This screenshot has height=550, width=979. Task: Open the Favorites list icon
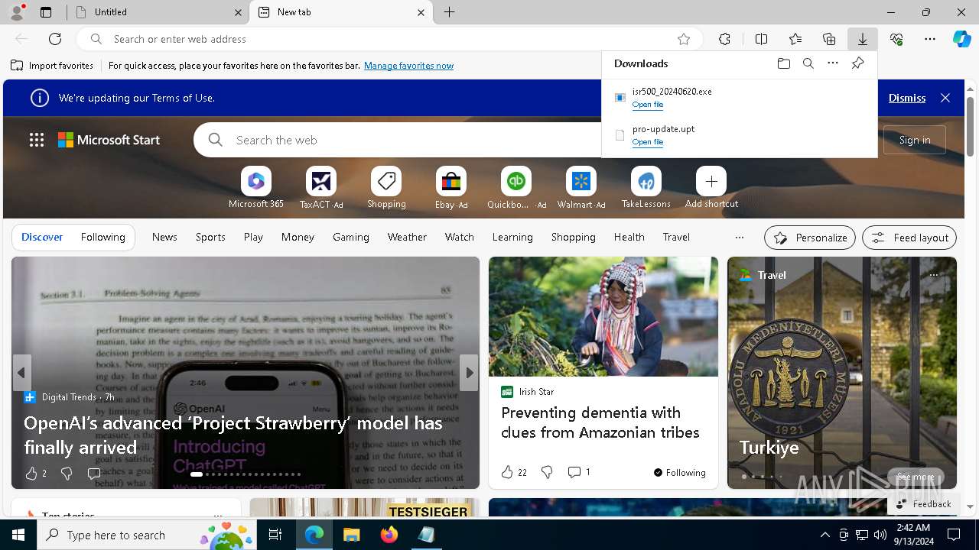point(795,39)
